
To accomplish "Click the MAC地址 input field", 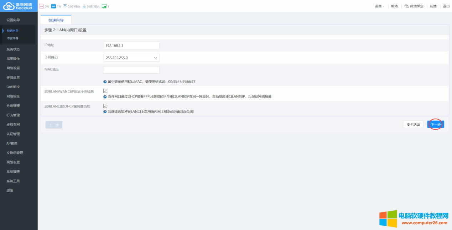I will coord(131,69).
